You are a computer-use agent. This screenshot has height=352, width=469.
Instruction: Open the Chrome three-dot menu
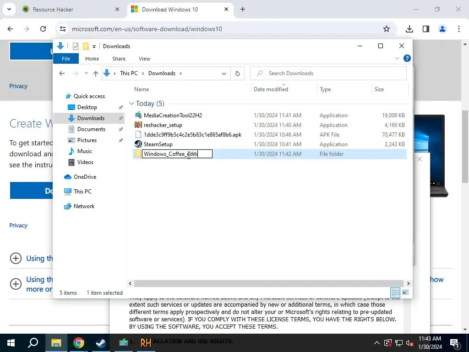click(x=458, y=29)
